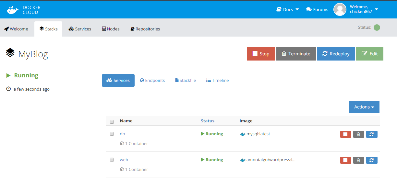Click the user avatar picture
Screen dimensions: 397x179
click(x=340, y=9)
